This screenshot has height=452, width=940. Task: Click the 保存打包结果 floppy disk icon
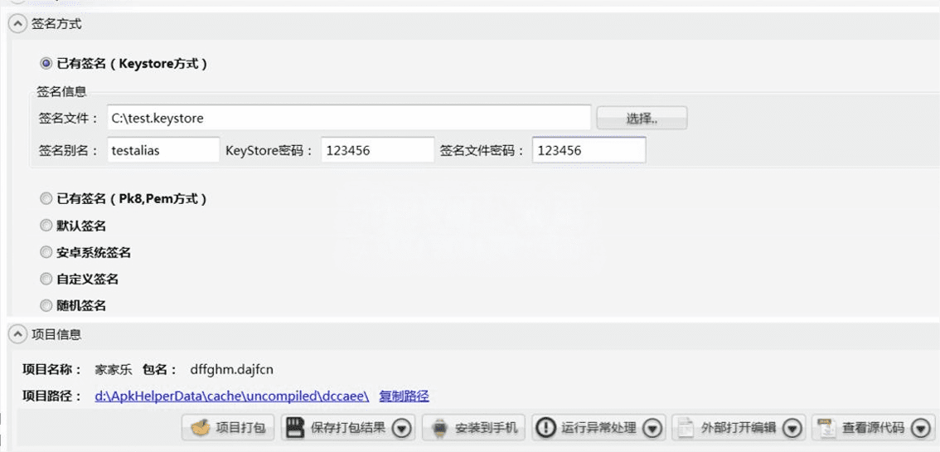[293, 427]
